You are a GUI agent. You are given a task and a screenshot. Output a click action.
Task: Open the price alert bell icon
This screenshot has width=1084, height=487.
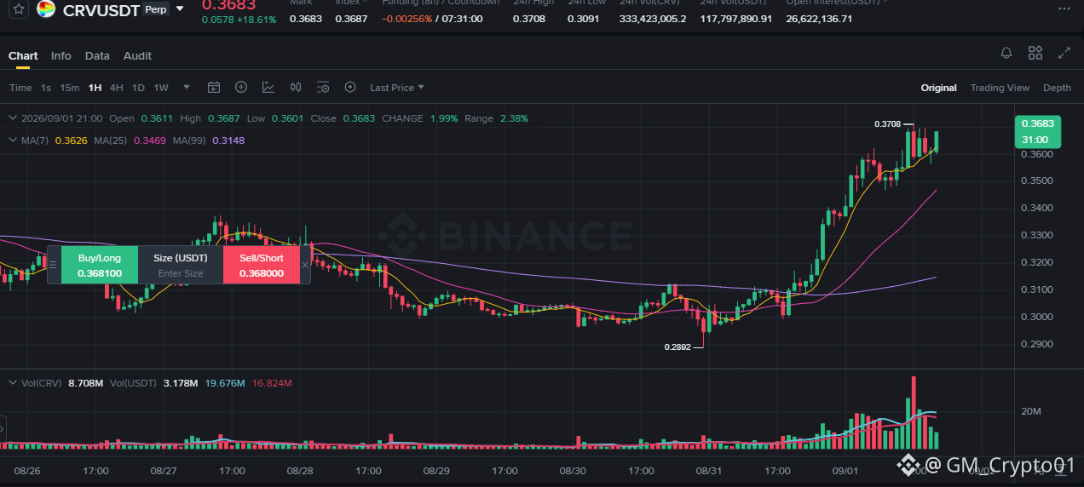coord(1006,54)
